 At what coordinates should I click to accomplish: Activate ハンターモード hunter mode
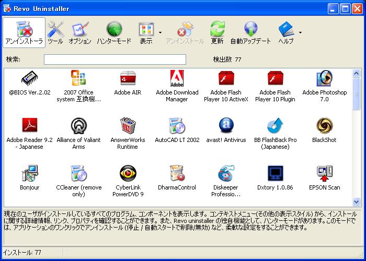tap(114, 32)
